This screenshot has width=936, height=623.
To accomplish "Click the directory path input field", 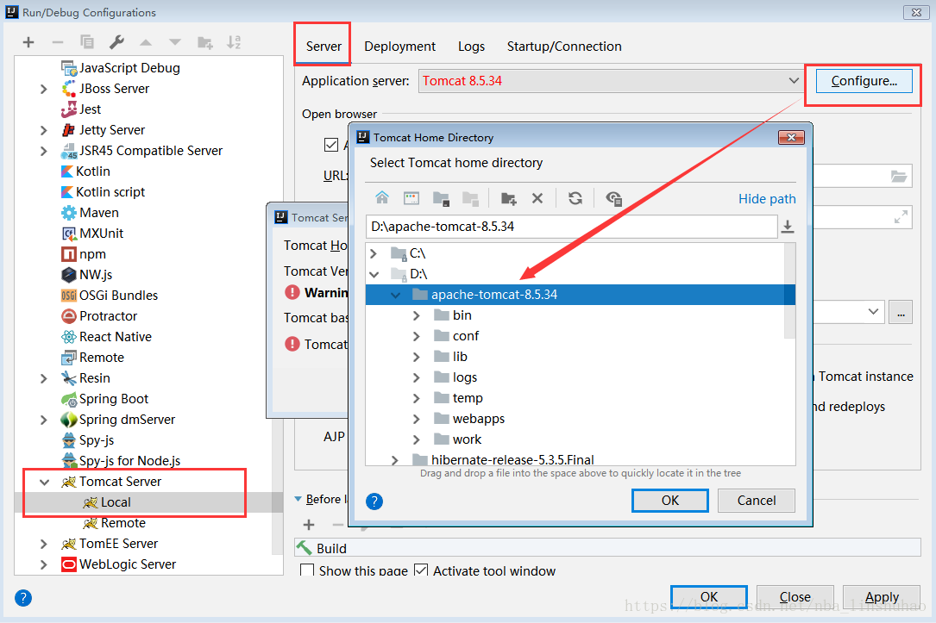I will [571, 227].
